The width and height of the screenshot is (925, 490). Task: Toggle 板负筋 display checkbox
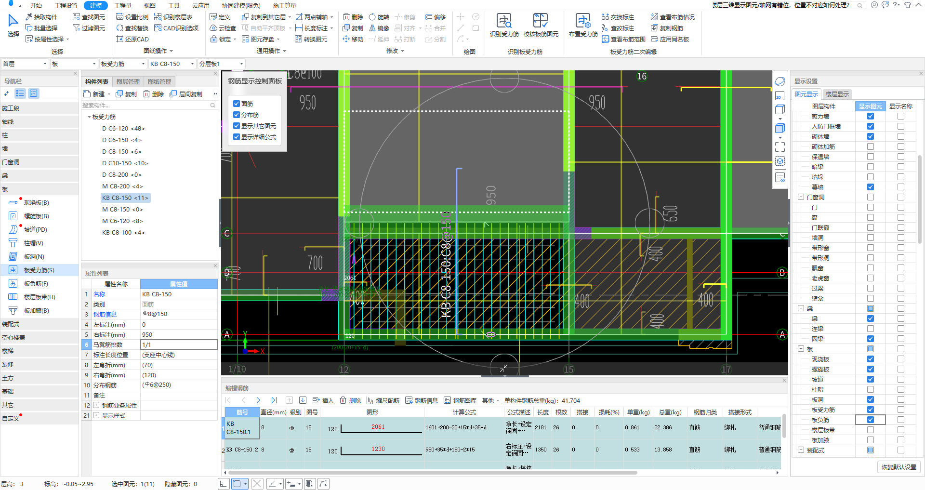click(870, 420)
